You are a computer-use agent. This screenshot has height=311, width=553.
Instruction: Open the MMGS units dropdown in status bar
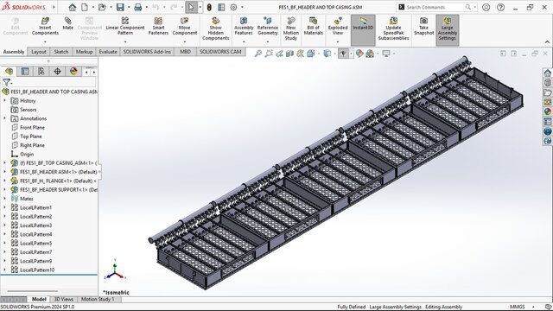click(533, 308)
